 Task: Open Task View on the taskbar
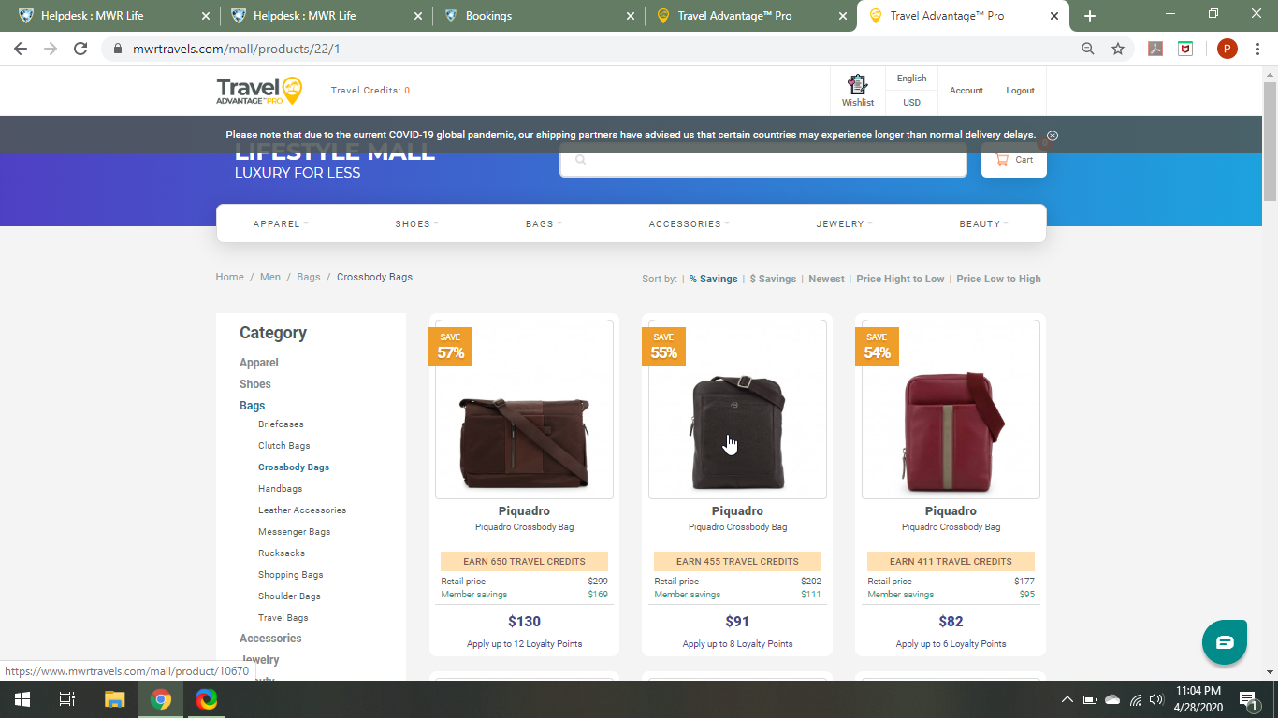(66, 699)
